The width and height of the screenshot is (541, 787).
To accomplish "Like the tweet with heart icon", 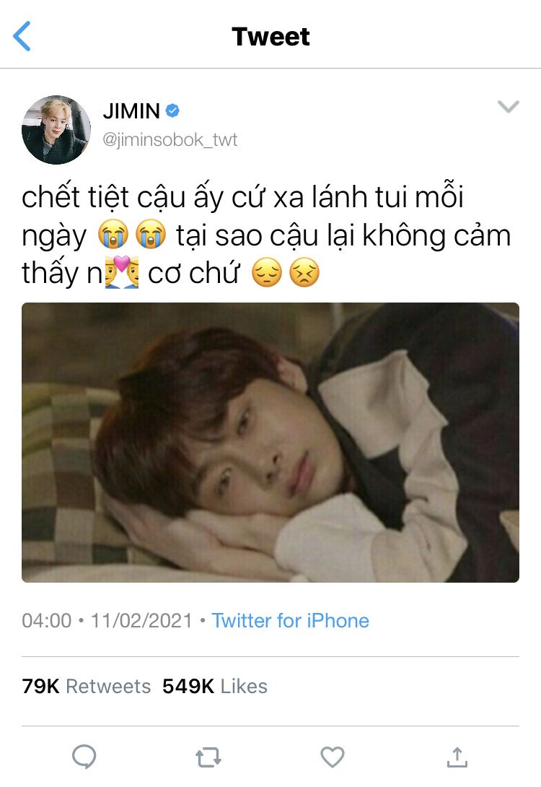I will click(333, 757).
